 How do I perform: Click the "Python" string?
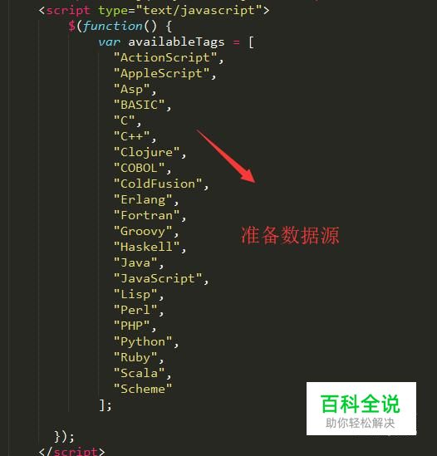tap(143, 341)
